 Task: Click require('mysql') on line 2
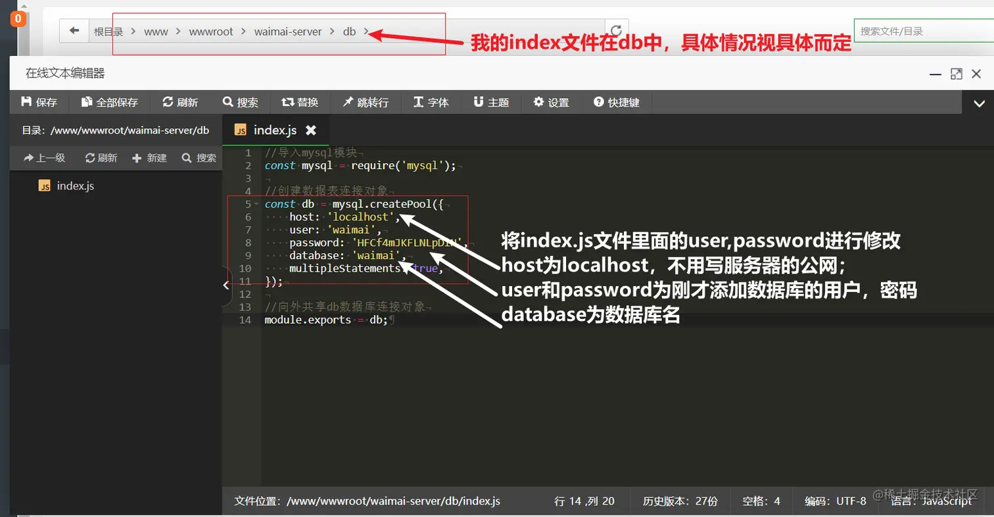[x=404, y=166]
